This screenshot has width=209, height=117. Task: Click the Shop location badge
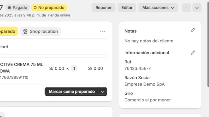(40, 31)
